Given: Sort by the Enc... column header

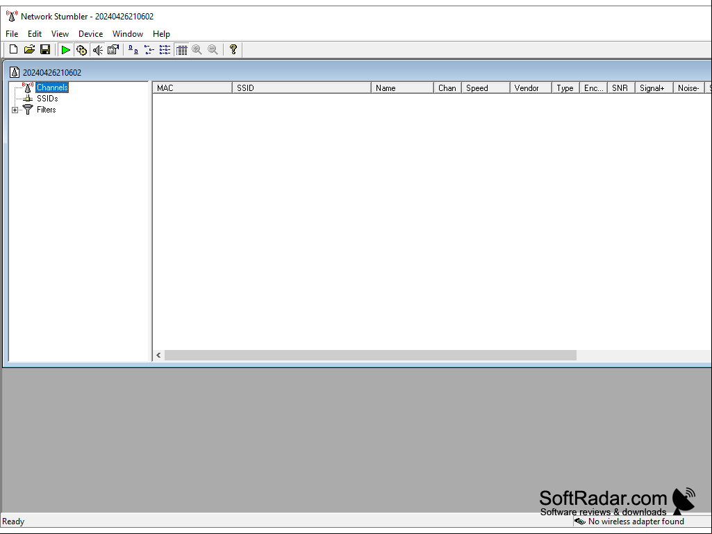Looking at the screenshot, I should pyautogui.click(x=593, y=88).
